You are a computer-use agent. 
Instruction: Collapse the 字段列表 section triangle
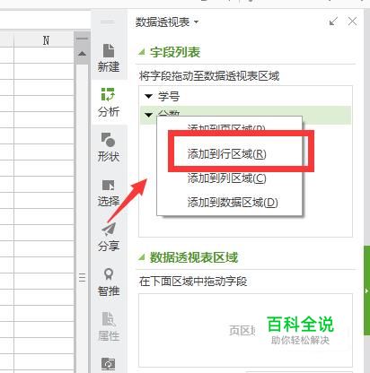[x=141, y=52]
